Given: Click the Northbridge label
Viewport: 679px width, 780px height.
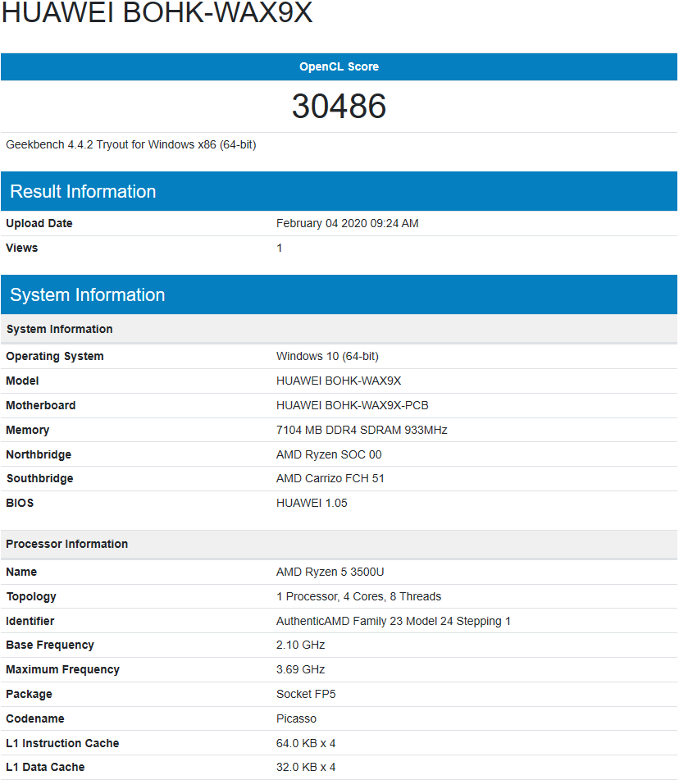Looking at the screenshot, I should coord(39,454).
